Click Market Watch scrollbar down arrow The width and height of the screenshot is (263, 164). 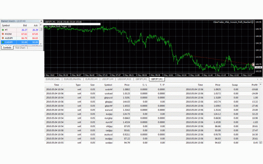coord(41,44)
